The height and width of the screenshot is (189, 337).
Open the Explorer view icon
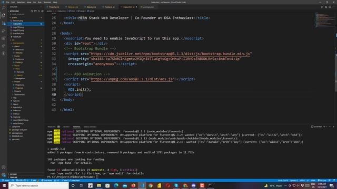(4, 15)
